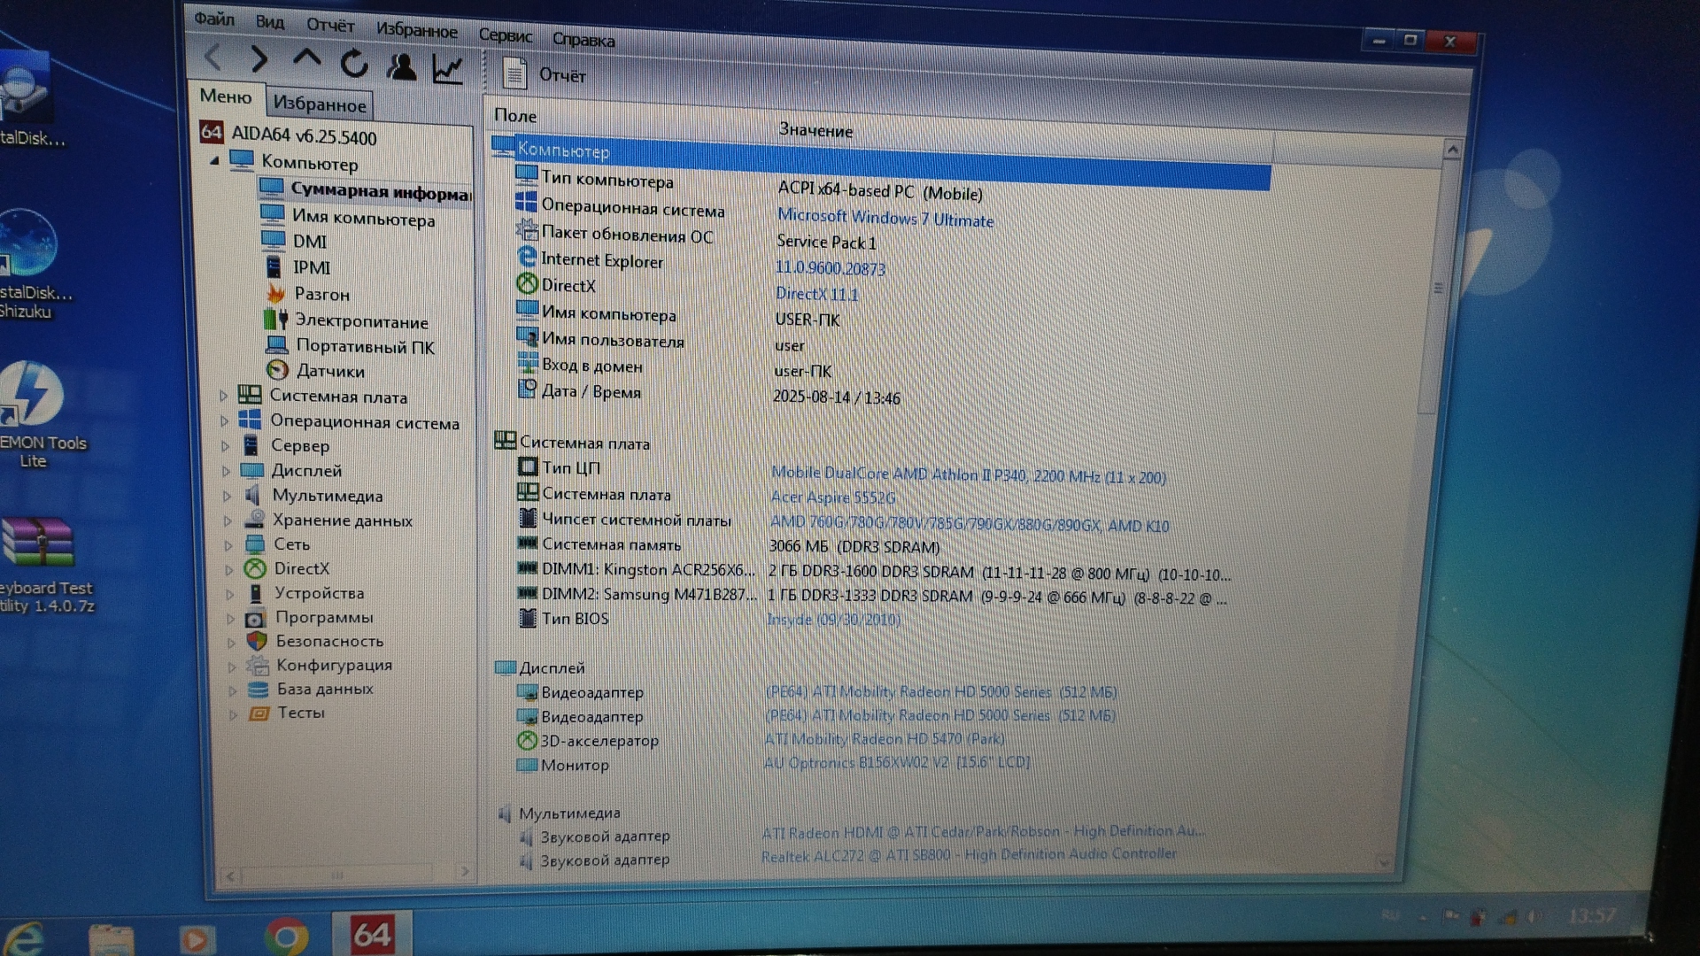The height and width of the screenshot is (956, 1700).
Task: Open the Разгон overclock tree item
Action: 321,294
